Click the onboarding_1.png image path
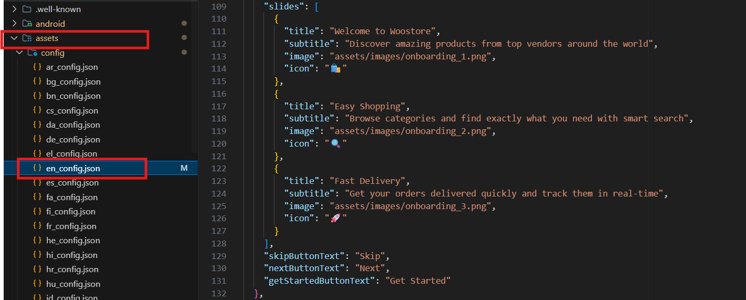Image resolution: width=746 pixels, height=300 pixels. click(x=411, y=56)
